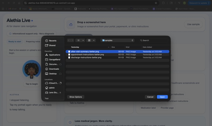Open the samples folder location popup
The image size is (212, 126).
click(x=118, y=40)
